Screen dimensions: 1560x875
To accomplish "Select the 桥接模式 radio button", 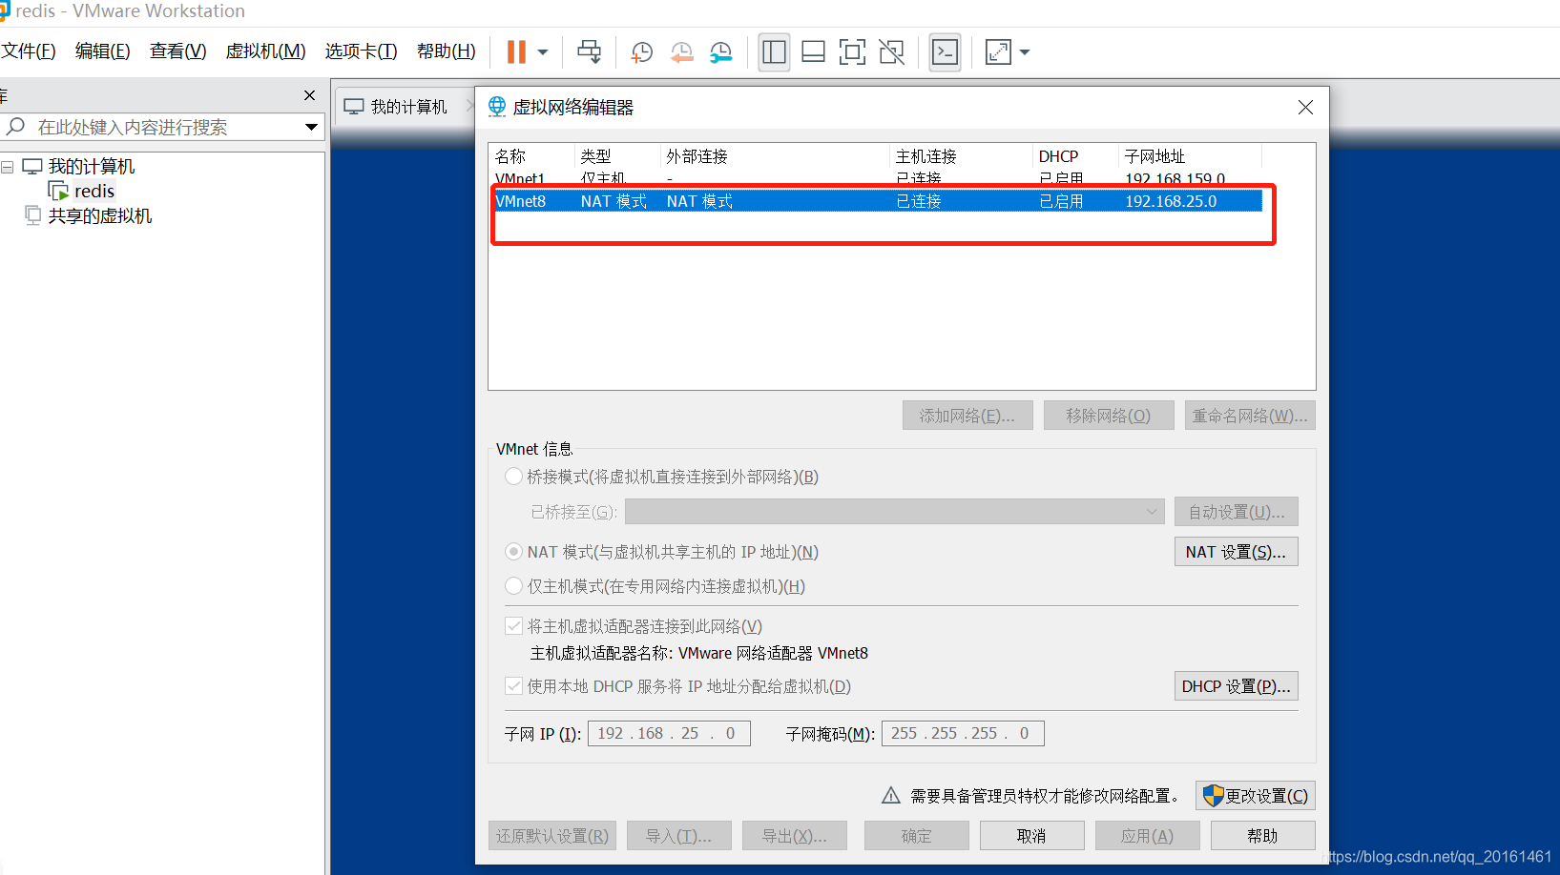I will [x=514, y=477].
